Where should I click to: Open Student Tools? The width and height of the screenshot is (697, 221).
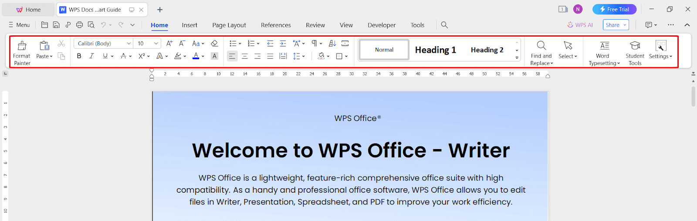(x=635, y=52)
